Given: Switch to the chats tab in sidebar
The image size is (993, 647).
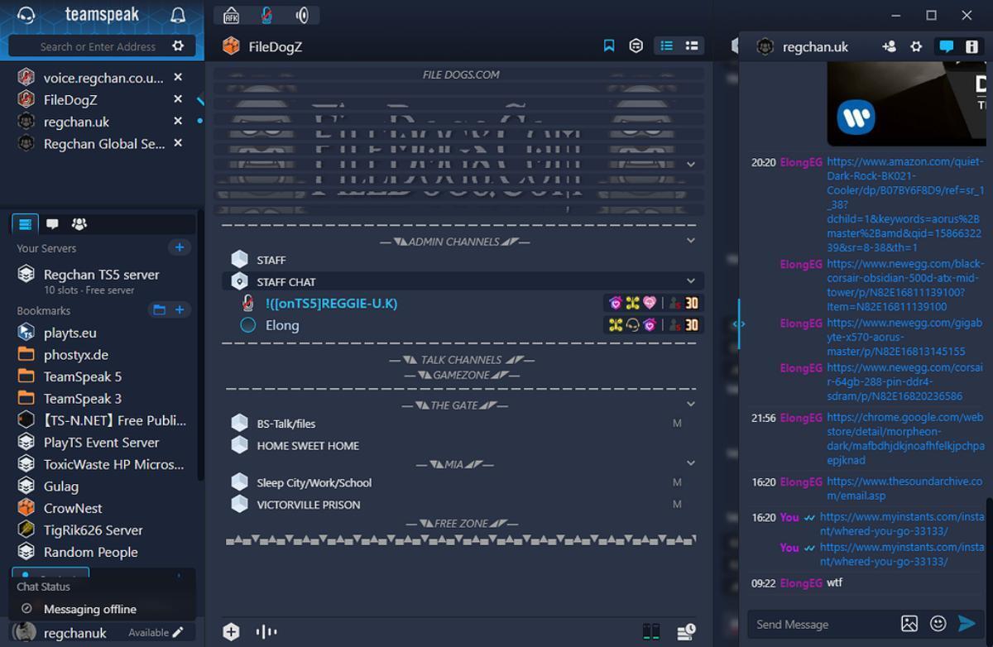Looking at the screenshot, I should pos(52,223).
